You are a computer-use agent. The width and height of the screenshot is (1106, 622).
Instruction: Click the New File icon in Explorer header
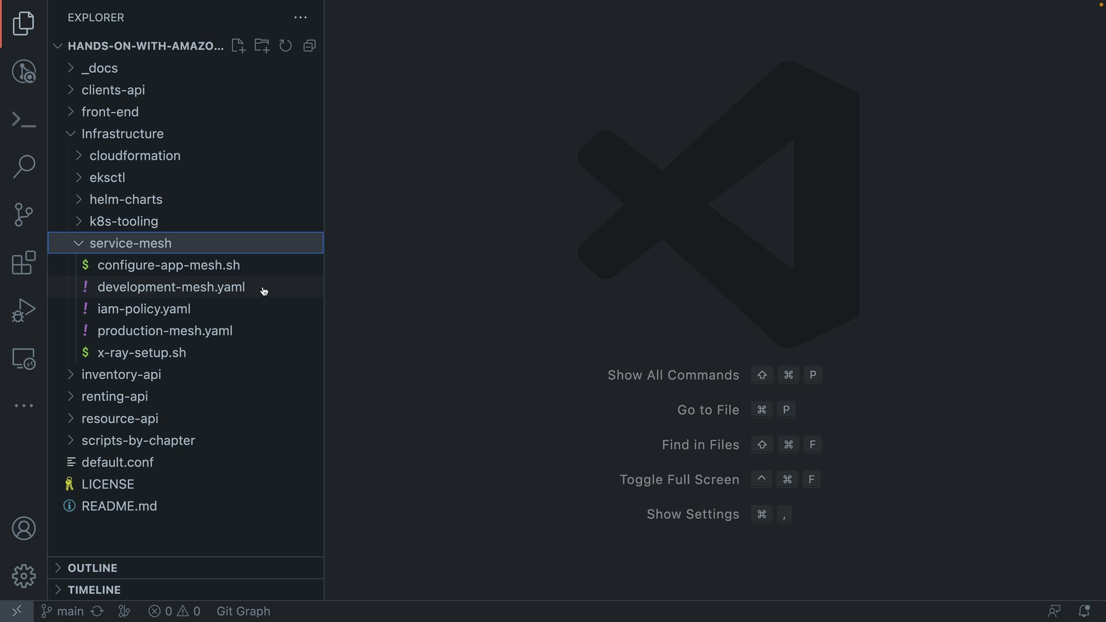pos(238,46)
